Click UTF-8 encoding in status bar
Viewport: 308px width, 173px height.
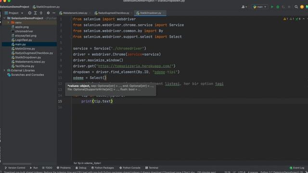point(242,172)
